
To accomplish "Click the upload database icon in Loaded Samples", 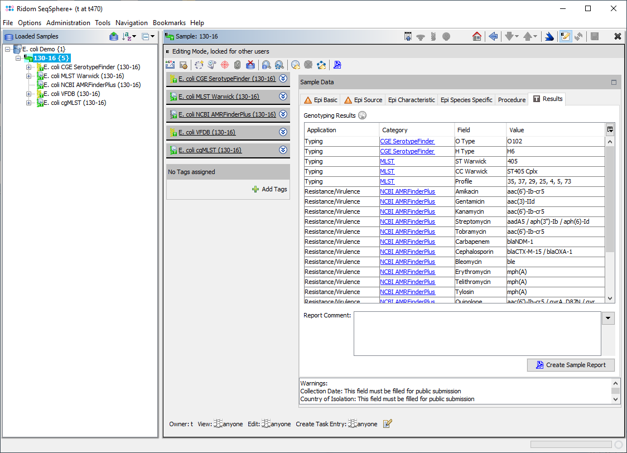I will 114,36.
